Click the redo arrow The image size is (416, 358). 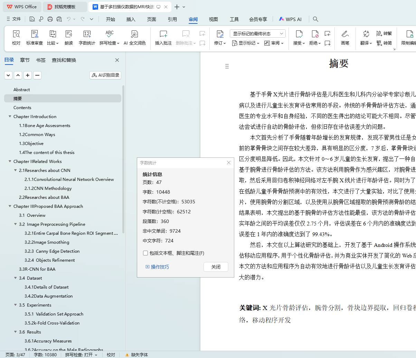pyautogui.click(x=83, y=19)
